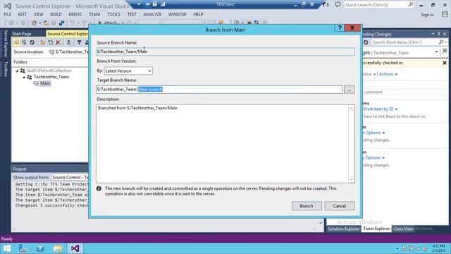Select Techbrother_Team in the Folders tree
Viewport: 451px width, 254px height.
(x=51, y=77)
